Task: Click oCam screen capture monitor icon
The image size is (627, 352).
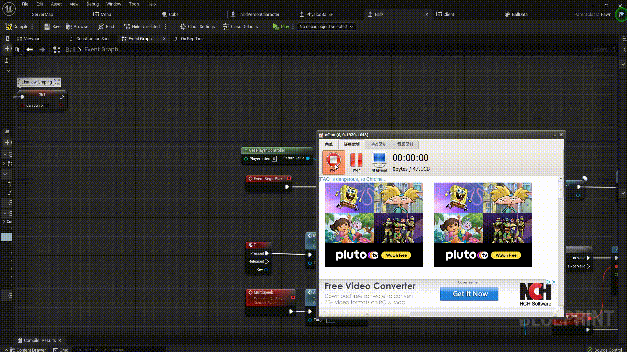Action: (x=379, y=159)
